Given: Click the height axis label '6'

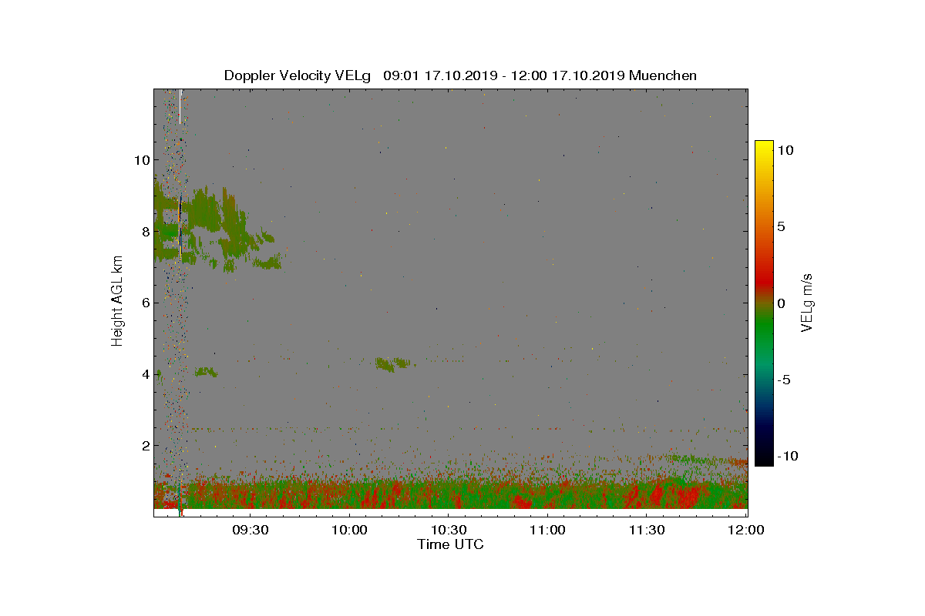Looking at the screenshot, I should click(x=145, y=303).
